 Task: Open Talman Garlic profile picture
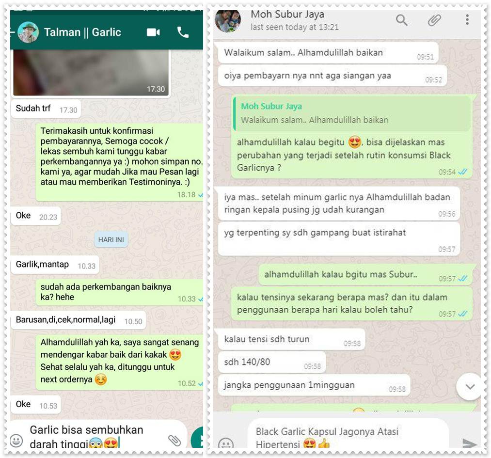[x=28, y=32]
